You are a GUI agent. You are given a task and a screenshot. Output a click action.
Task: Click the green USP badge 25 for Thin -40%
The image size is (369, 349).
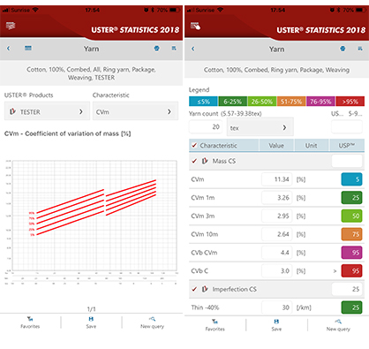point(351,307)
